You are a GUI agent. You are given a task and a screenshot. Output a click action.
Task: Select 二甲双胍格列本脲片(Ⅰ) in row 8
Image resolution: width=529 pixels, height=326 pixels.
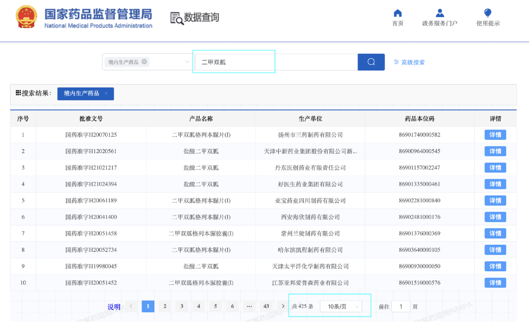pos(201,250)
